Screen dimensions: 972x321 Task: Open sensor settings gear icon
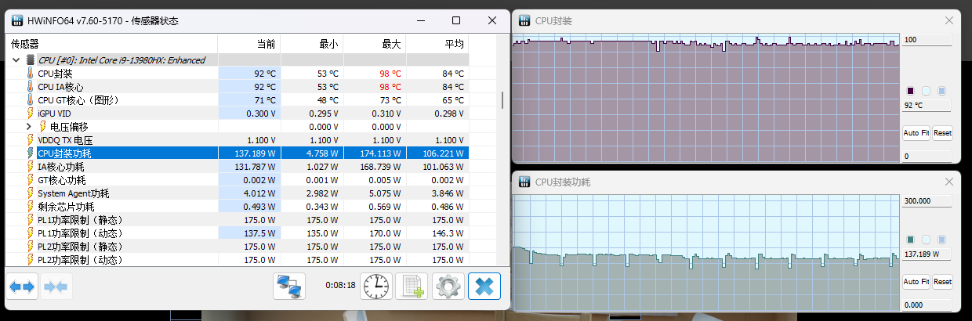(x=448, y=287)
